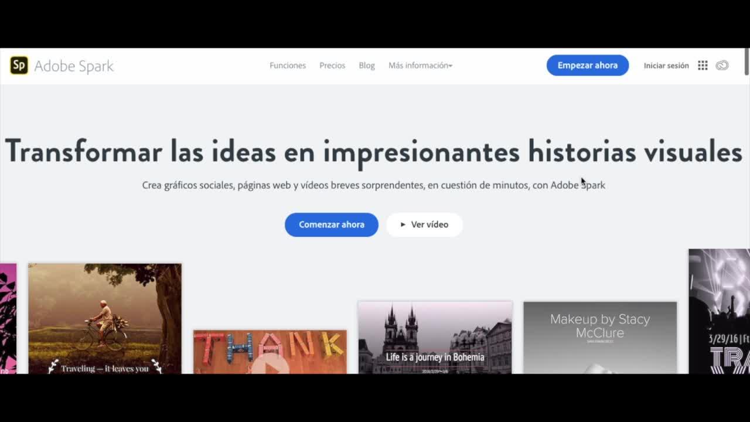
Task: Open the THANK video thumbnail
Action: 270,352
